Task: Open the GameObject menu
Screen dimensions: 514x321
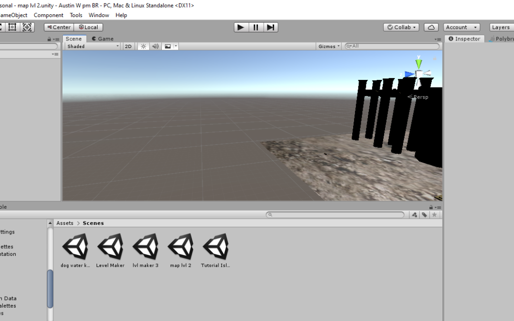Action: (14, 15)
